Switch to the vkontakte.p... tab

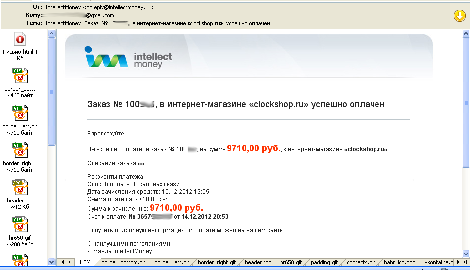[x=439, y=262]
